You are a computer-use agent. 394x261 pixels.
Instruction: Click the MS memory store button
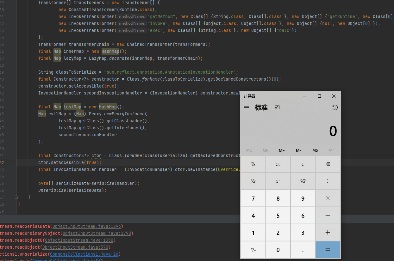tap(315, 150)
